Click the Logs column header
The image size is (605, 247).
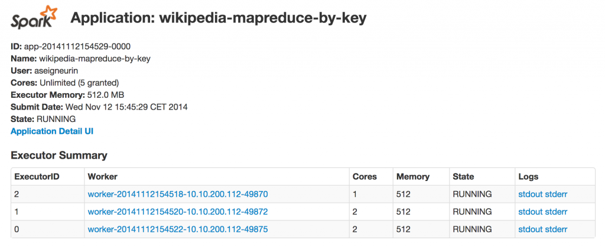528,176
